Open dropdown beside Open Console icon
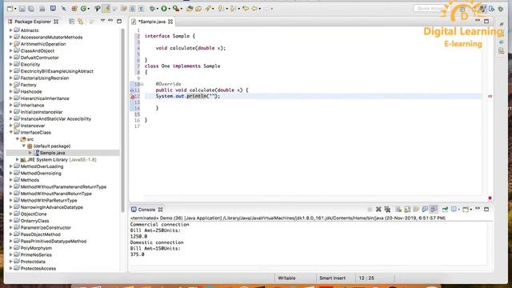Image resolution: width=512 pixels, height=288 pixels. [470, 210]
